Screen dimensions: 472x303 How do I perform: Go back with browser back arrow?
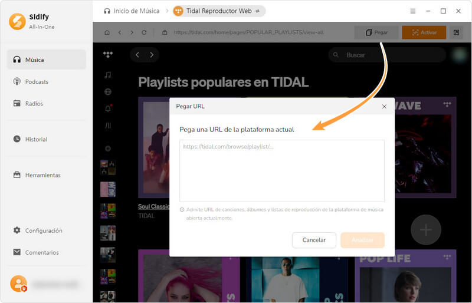[x=120, y=32]
